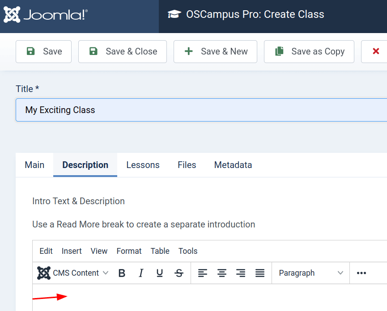387x311 pixels.
Task: Open the CMS Content dropdown
Action: [73, 273]
